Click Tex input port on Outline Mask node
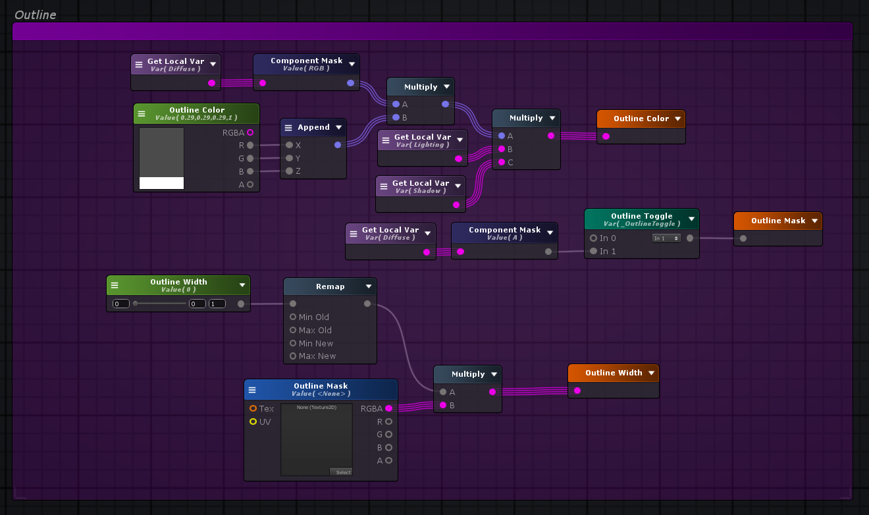 253,409
